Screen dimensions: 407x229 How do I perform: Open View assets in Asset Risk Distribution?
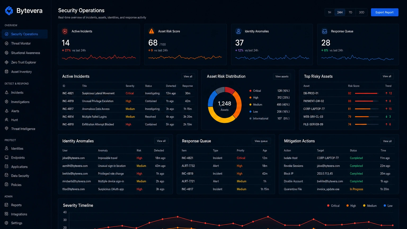coord(282,76)
